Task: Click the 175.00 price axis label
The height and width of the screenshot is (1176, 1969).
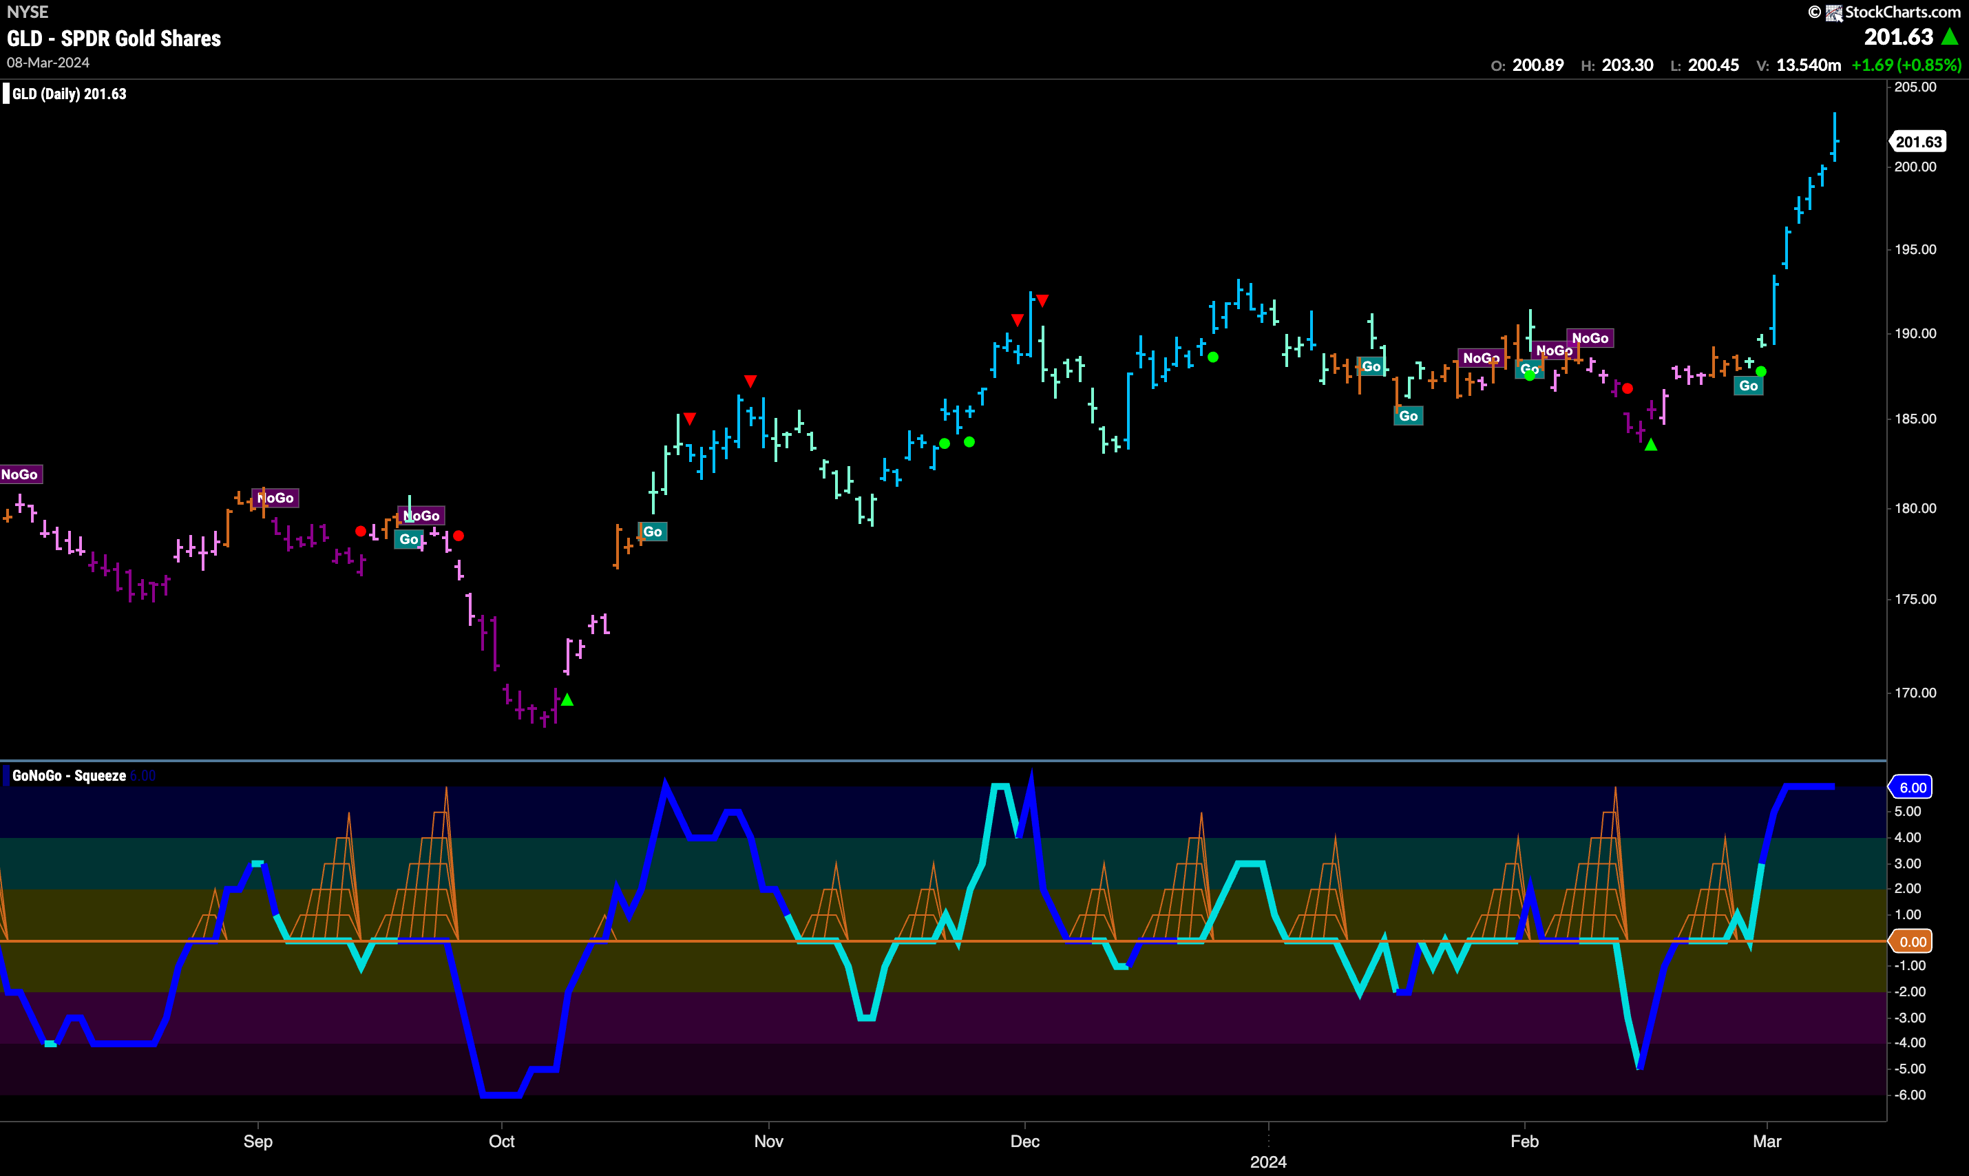Action: (x=1915, y=599)
